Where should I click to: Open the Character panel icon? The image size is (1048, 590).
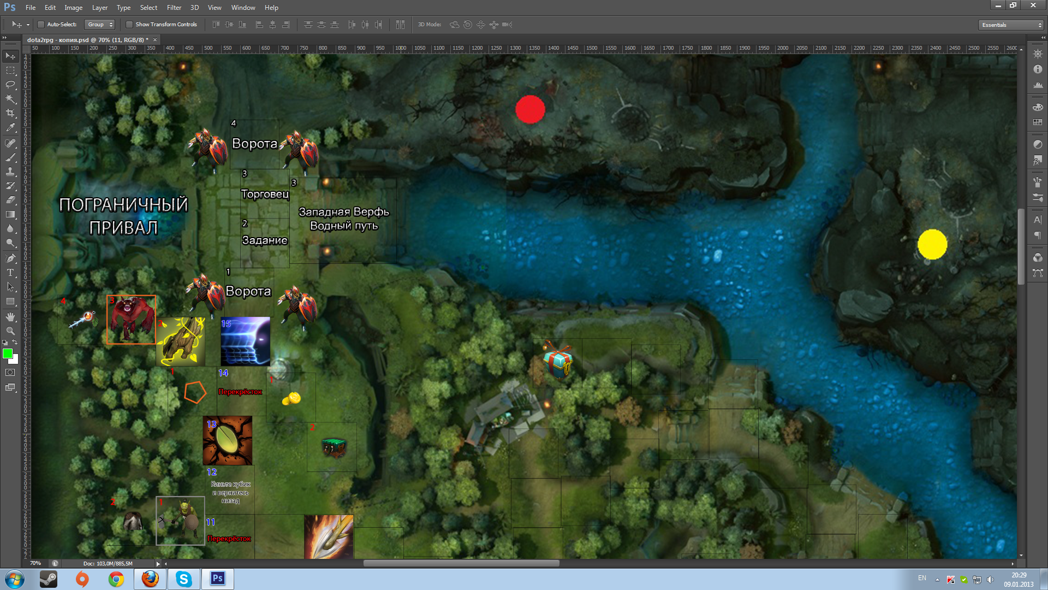pyautogui.click(x=1038, y=220)
